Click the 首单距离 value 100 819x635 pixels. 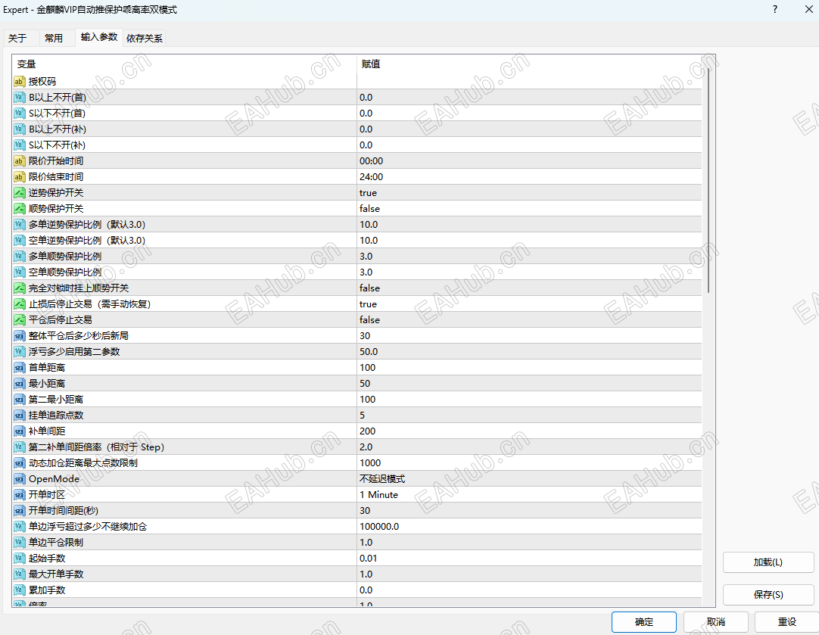[x=368, y=368]
